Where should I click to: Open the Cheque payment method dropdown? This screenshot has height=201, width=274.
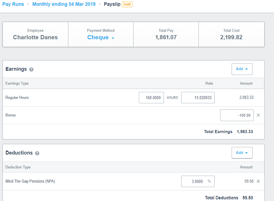101,38
